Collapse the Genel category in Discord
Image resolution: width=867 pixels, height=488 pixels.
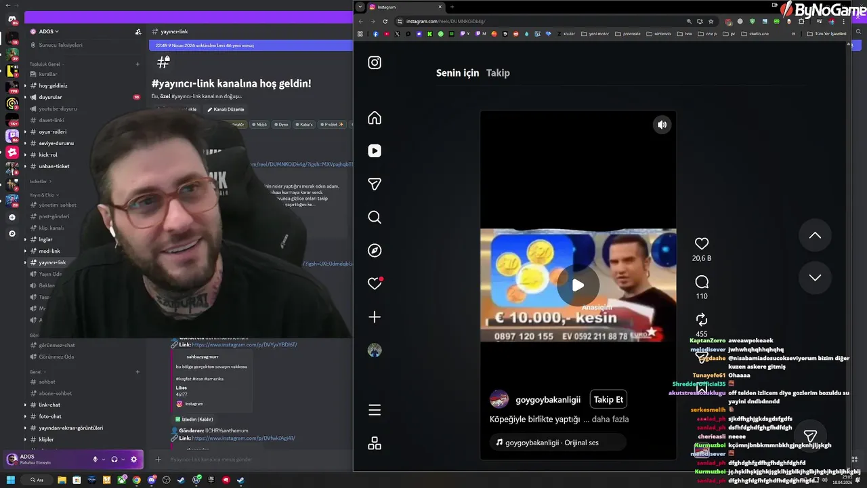[37, 371]
